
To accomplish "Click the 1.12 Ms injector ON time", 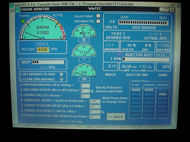I will point(145,67).
